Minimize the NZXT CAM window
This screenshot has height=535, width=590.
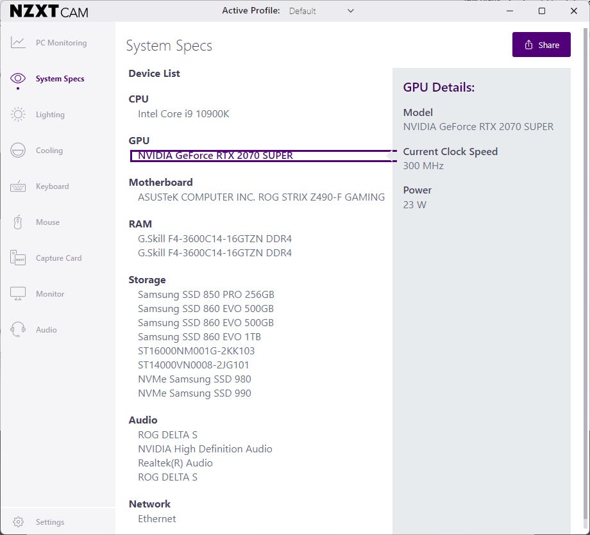(510, 11)
